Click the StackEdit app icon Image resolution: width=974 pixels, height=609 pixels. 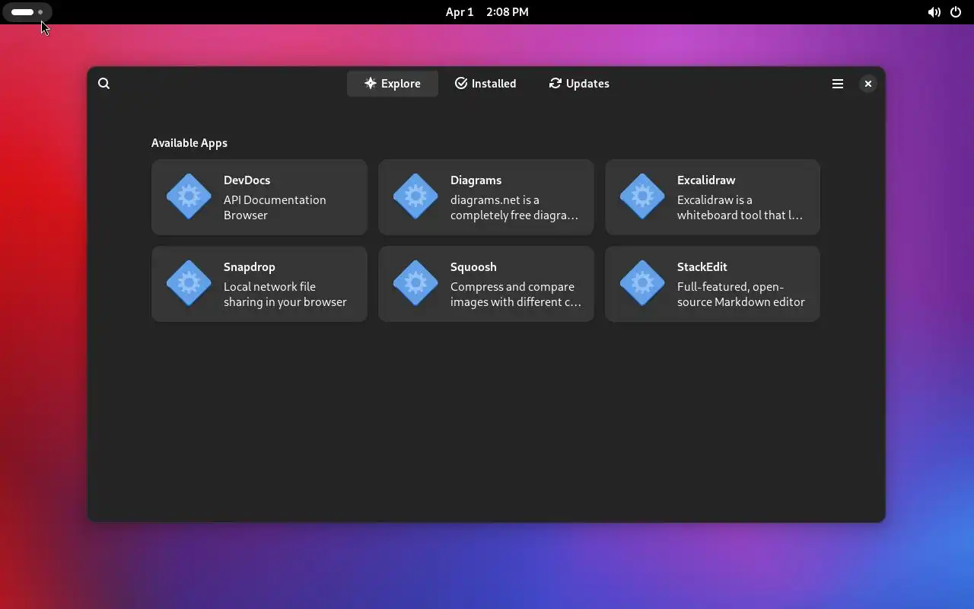pyautogui.click(x=642, y=284)
